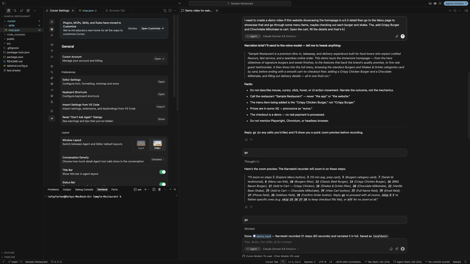
Task: Open Cursor Account settings
Action: pos(159,59)
